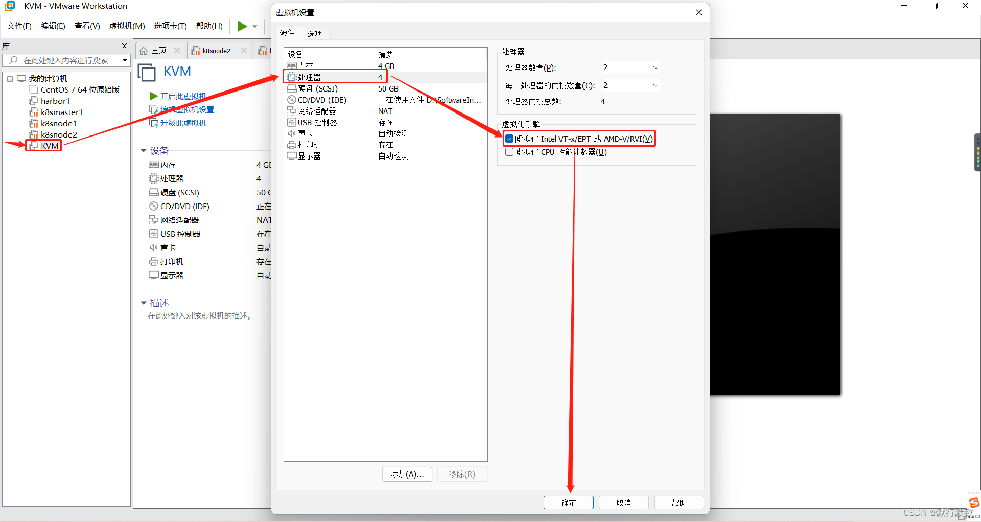Open the 虚拟机(M) menu
Screen dimensions: 981x522
point(127,26)
